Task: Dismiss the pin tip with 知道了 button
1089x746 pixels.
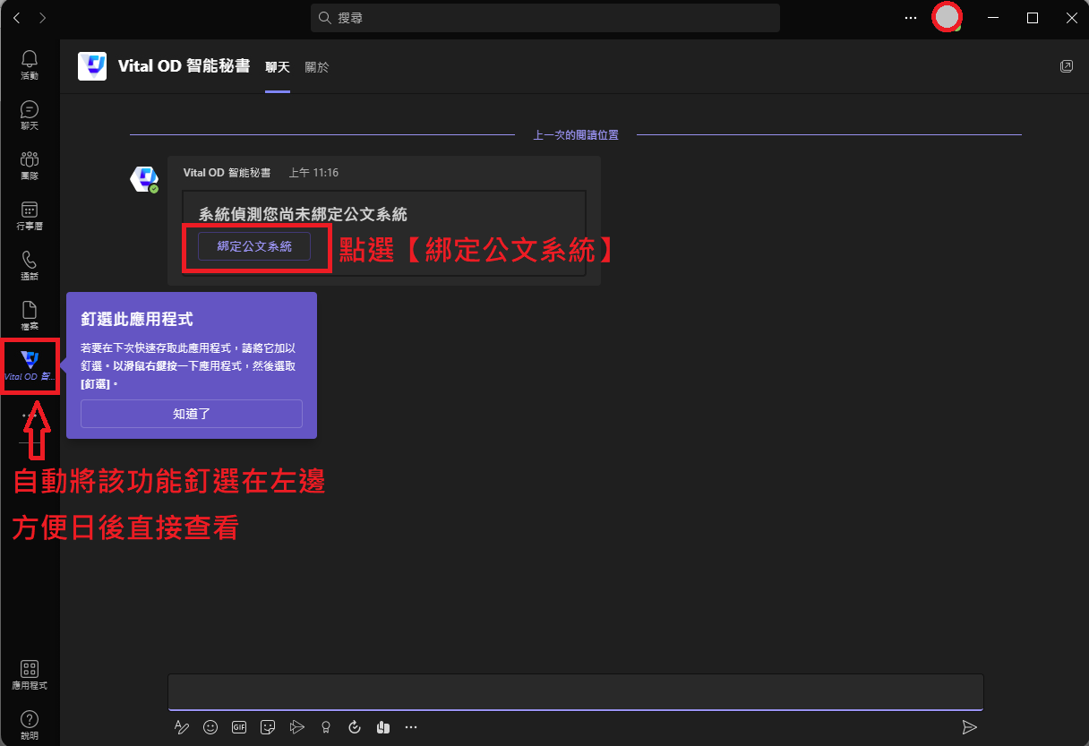Action: tap(192, 414)
